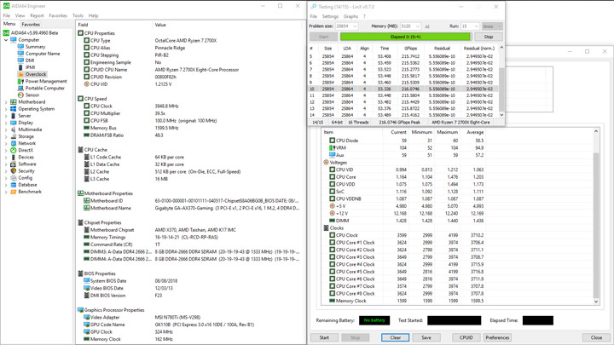Toggle the CPU Core #8 Clock checkbox
614x345 pixels.
tap(332, 293)
